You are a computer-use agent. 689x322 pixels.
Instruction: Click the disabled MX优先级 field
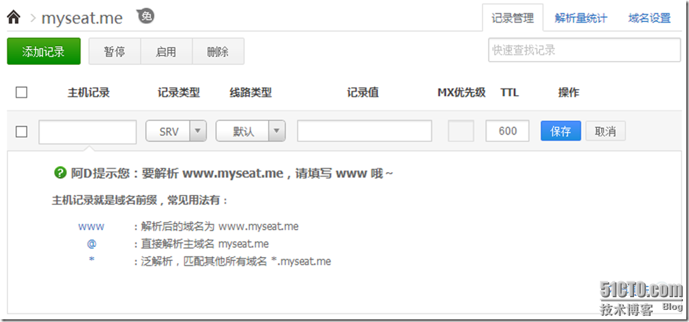461,131
